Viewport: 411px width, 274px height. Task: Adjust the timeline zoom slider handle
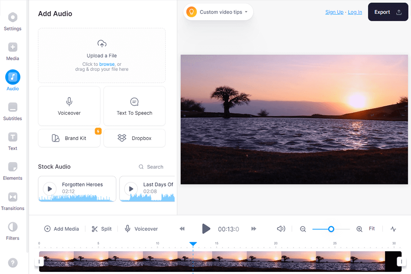331,229
